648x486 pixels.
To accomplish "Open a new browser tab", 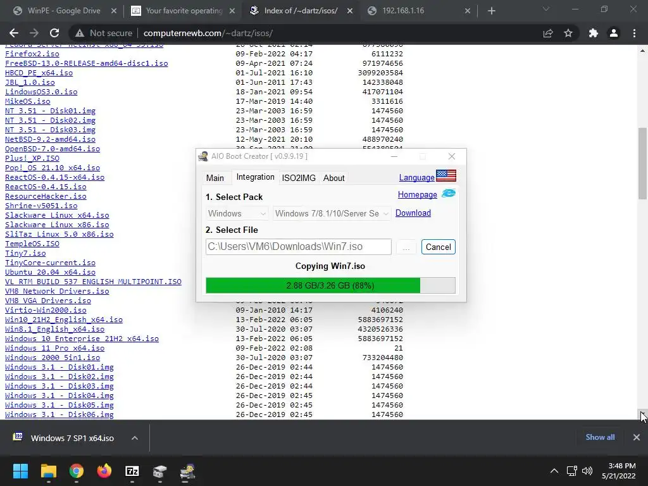I will [491, 11].
